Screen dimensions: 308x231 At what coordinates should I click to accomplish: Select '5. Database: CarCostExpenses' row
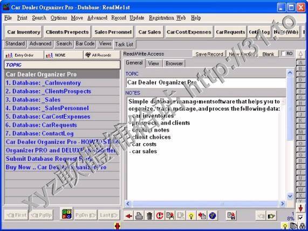coord(62,117)
